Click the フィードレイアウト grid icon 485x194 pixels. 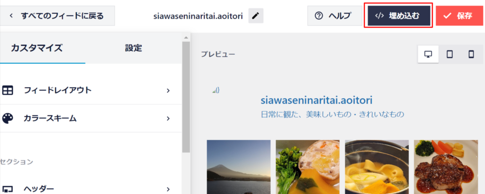8,90
